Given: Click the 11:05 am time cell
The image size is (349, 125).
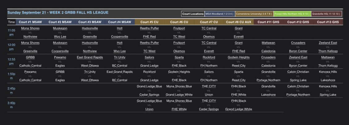Looking at the screenshot, I should [x=11, y=32].
